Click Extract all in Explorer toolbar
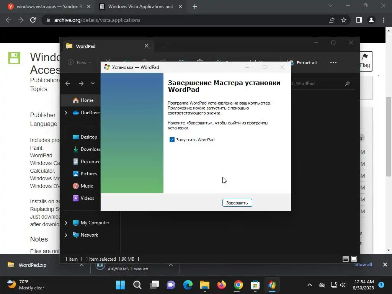 pyautogui.click(x=302, y=63)
